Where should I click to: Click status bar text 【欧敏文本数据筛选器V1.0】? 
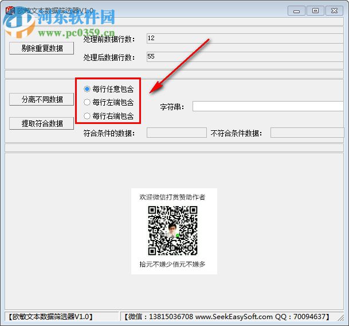[51, 317]
